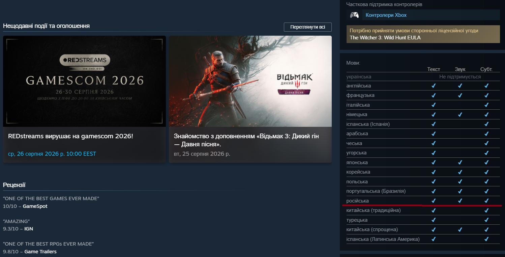Screen dimensions: 505x257
Task: Click the "9.3/10" score
Action: point(11,229)
